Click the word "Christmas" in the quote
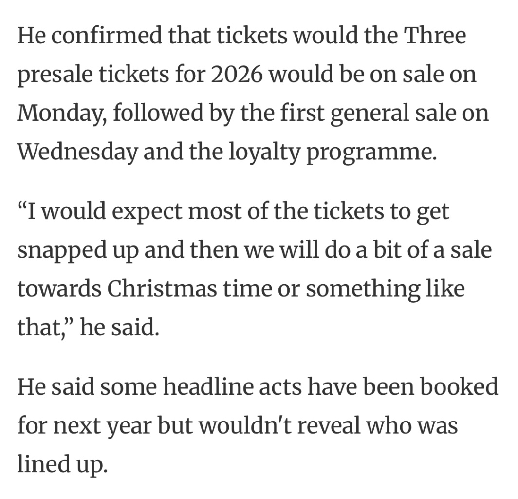The width and height of the screenshot is (518, 499). (x=163, y=288)
